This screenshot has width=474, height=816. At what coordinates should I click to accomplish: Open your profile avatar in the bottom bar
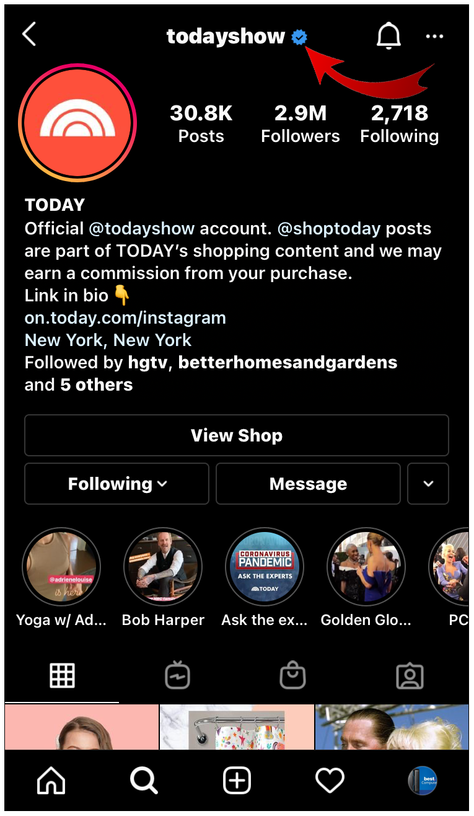(423, 781)
